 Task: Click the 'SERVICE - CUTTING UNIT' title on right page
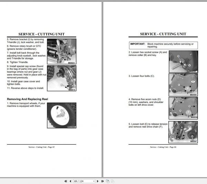[x=163, y=34]
